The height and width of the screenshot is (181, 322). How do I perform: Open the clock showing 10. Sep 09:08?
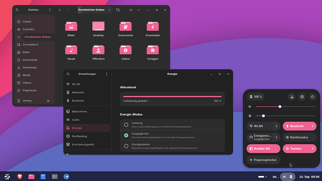point(309,177)
